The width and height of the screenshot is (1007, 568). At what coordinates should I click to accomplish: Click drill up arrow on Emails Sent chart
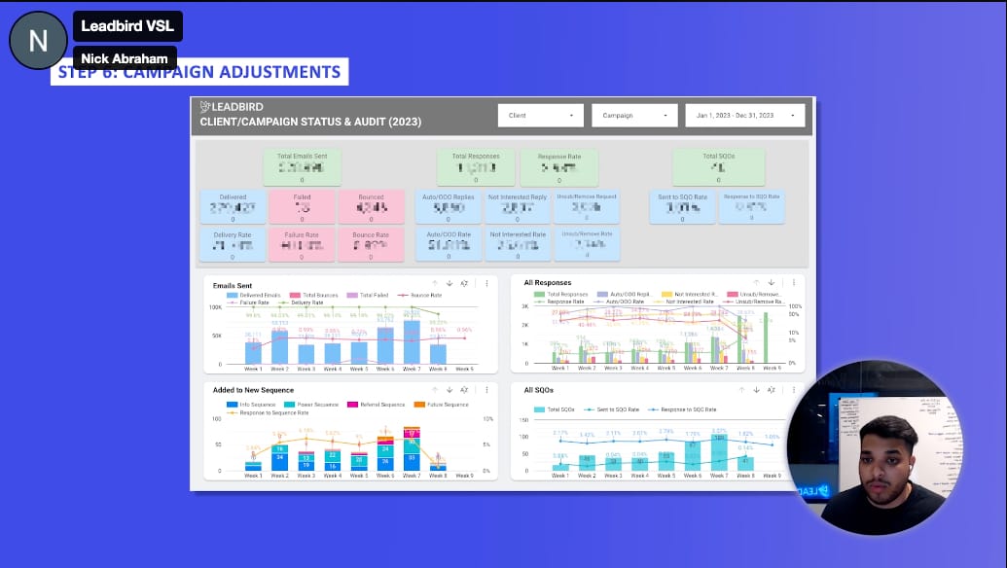(x=435, y=283)
